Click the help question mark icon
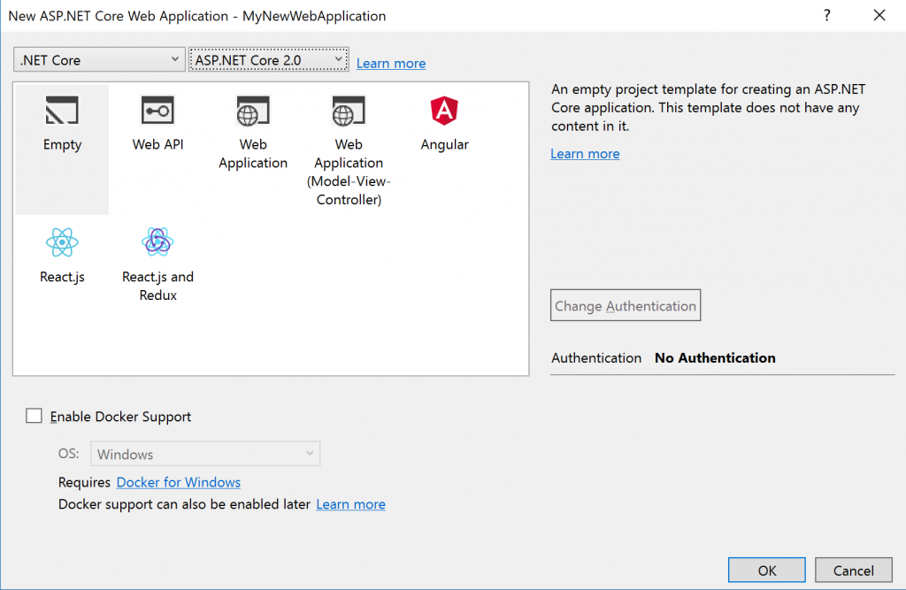 [x=826, y=15]
